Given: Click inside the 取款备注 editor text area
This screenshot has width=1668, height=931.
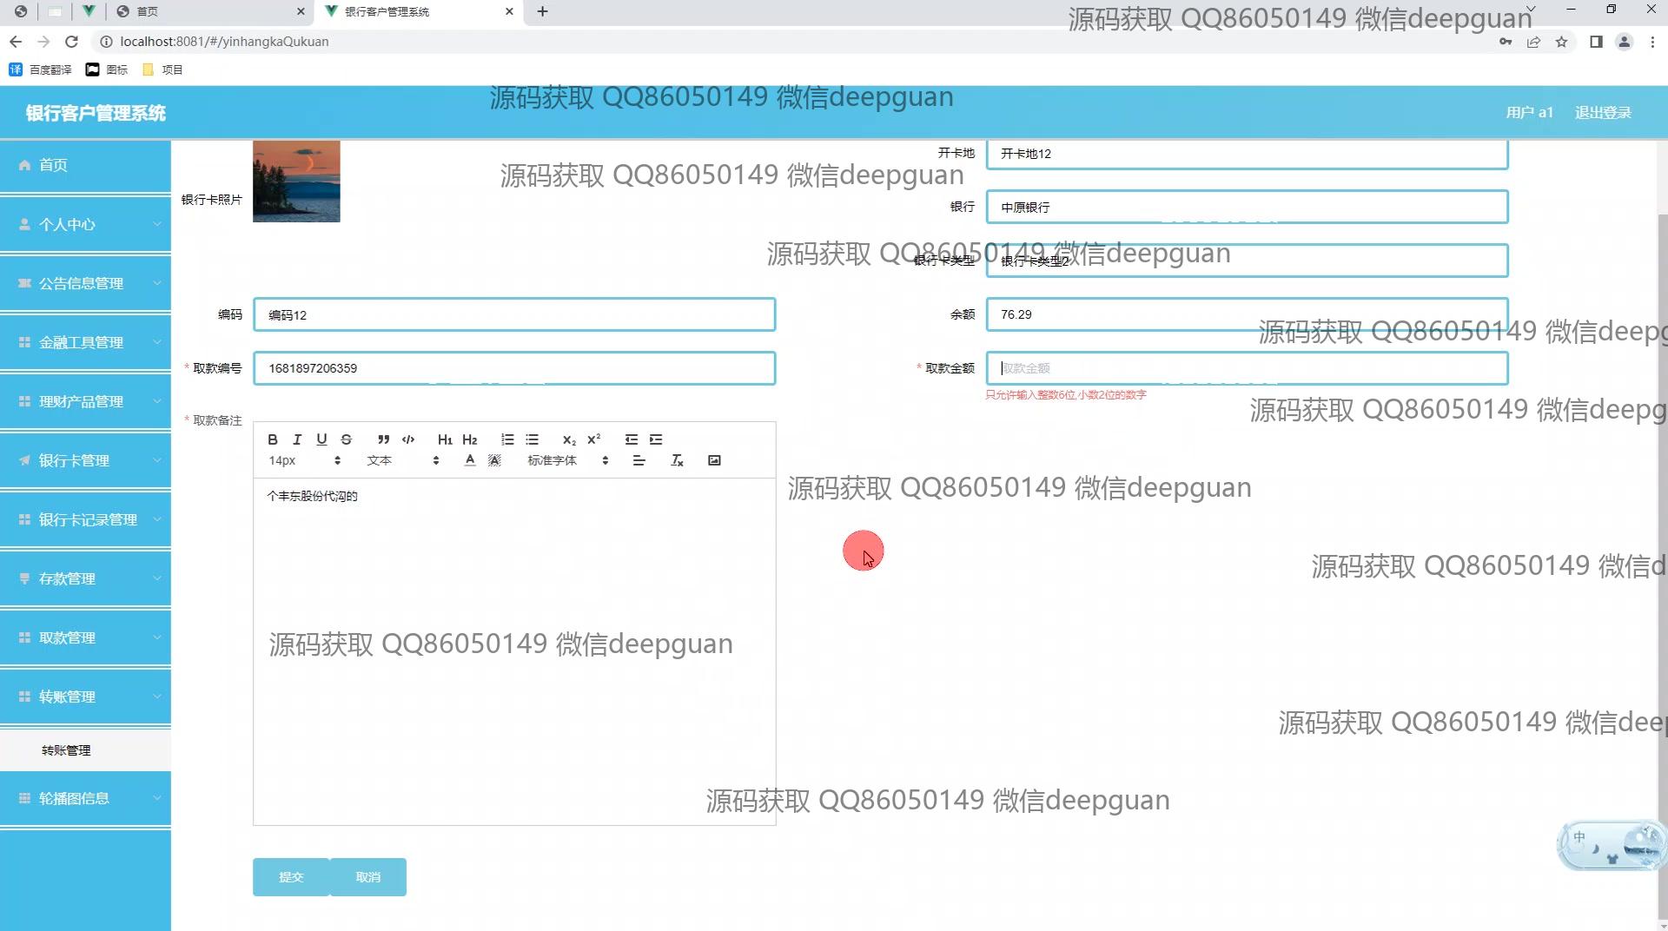Looking at the screenshot, I should point(514,651).
